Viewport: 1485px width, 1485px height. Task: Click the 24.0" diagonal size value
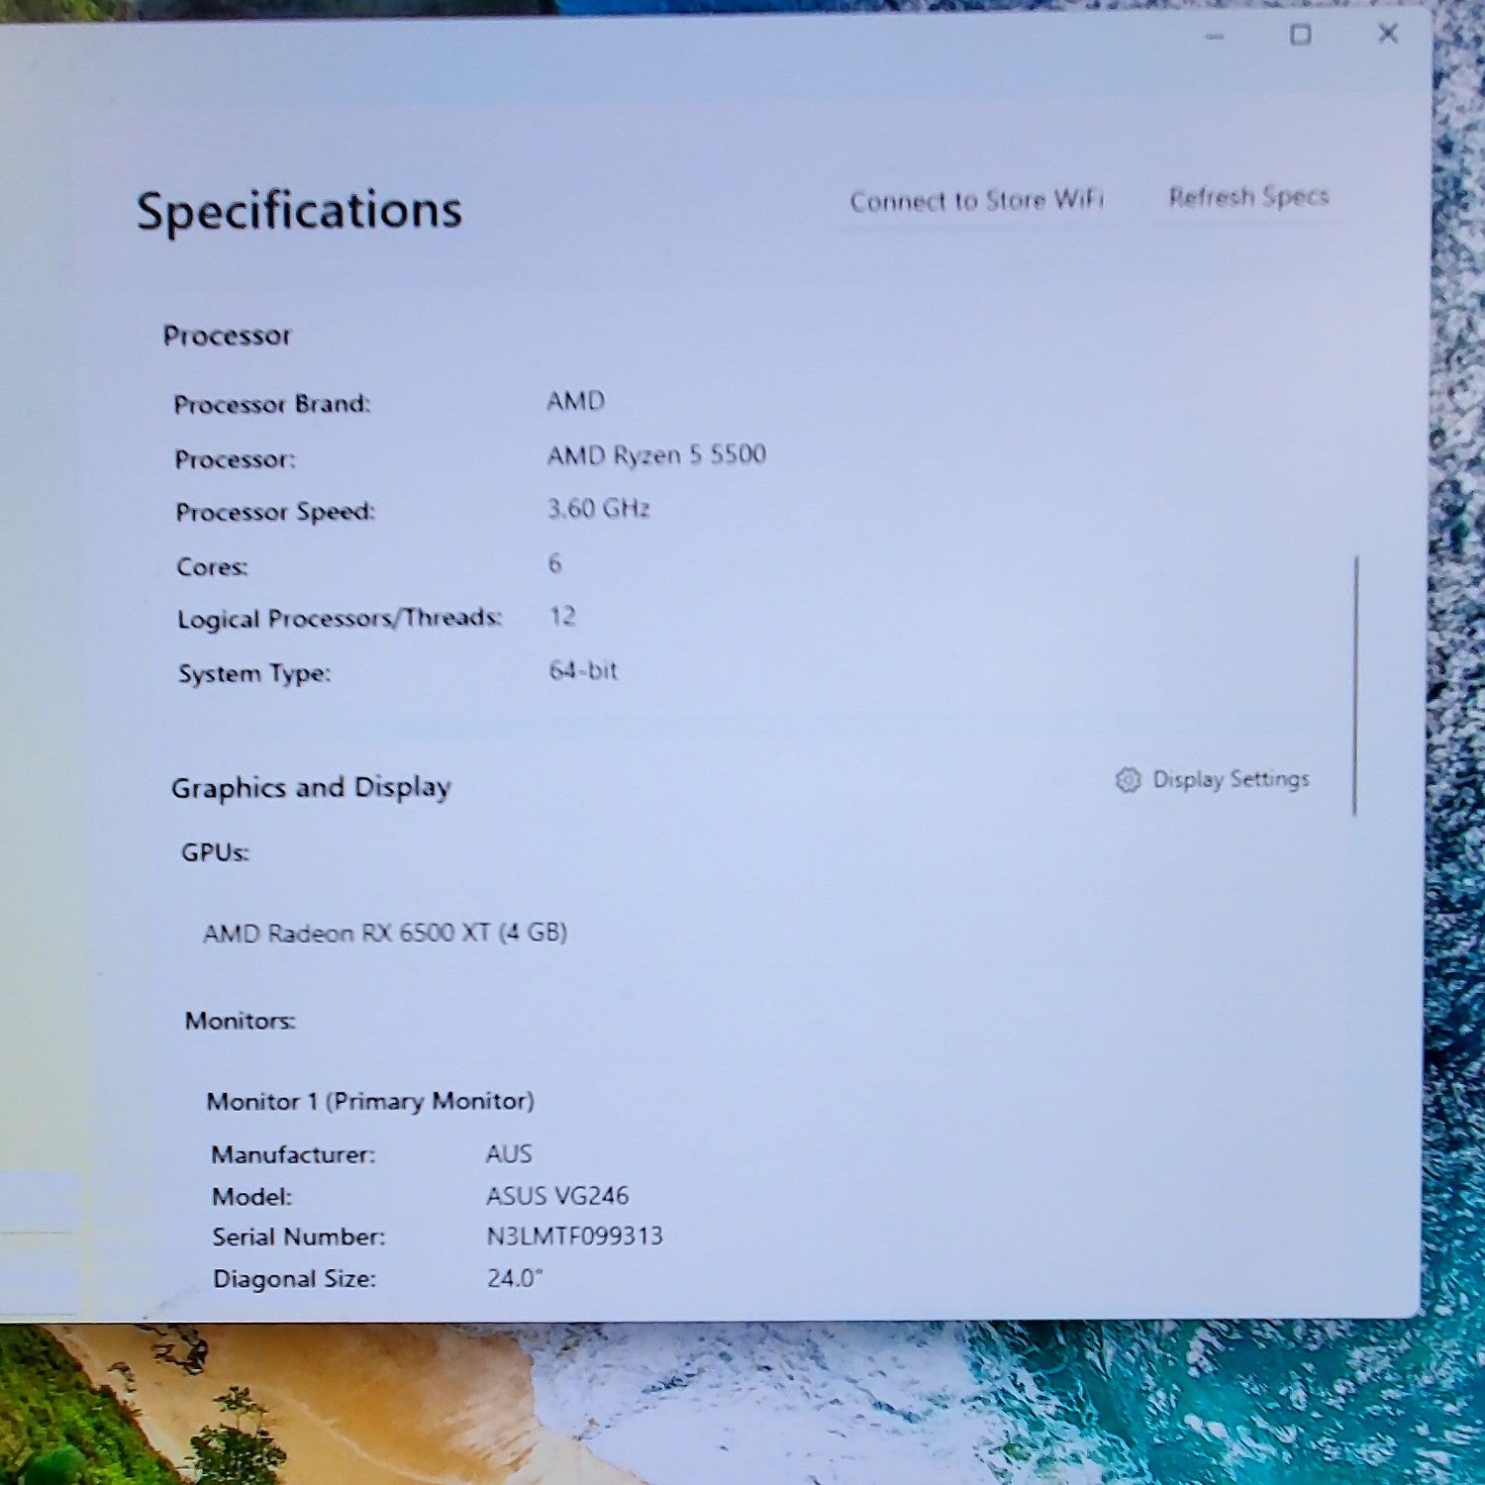click(515, 1278)
